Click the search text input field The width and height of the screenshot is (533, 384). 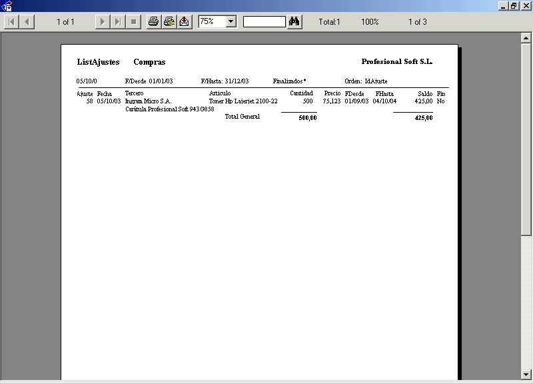pos(264,22)
